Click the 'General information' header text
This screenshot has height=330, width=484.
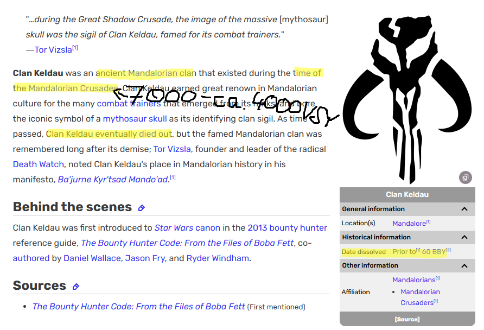pos(373,209)
